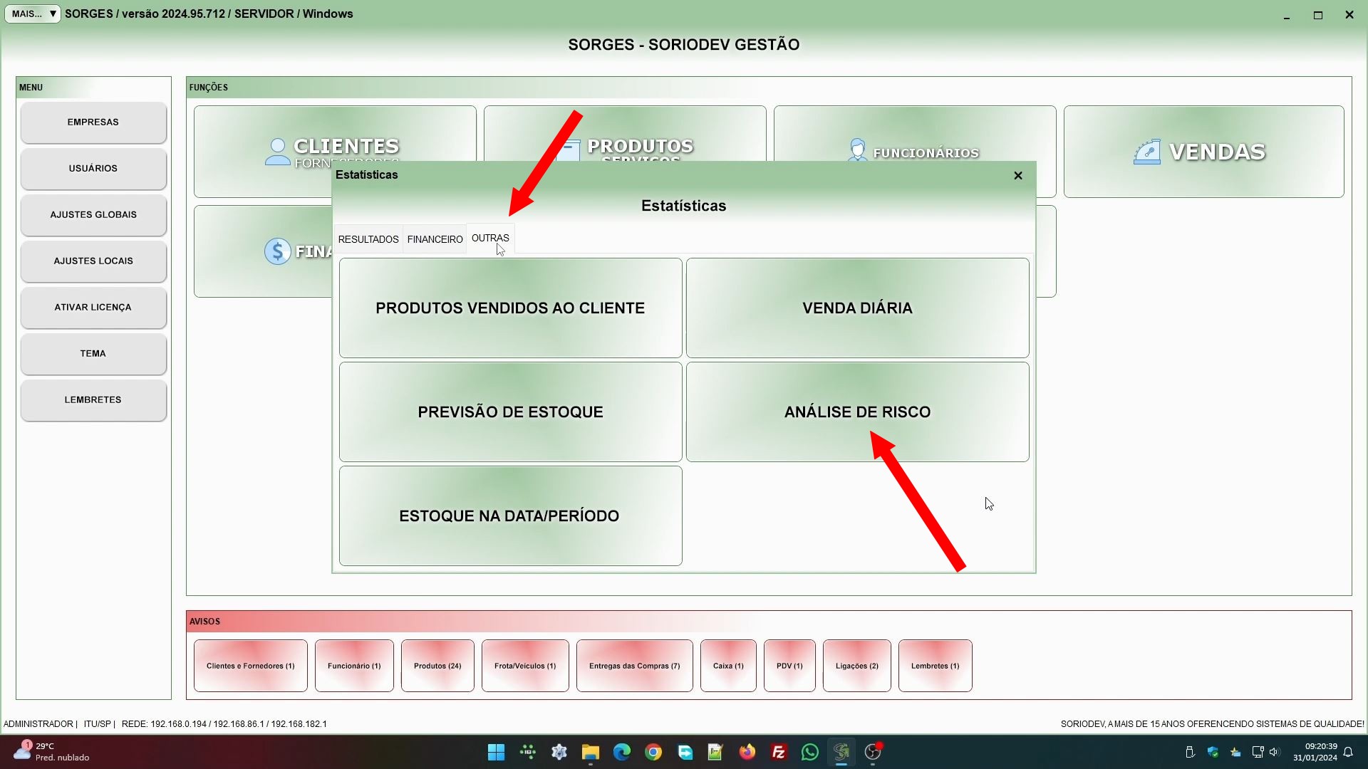
Task: Click VENDA DIÁRIA button
Action: pos(857,308)
